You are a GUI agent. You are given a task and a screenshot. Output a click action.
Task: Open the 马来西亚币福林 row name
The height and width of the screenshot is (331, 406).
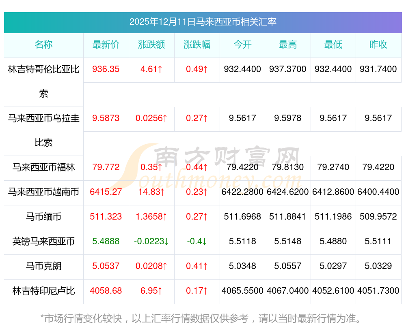[43, 167]
